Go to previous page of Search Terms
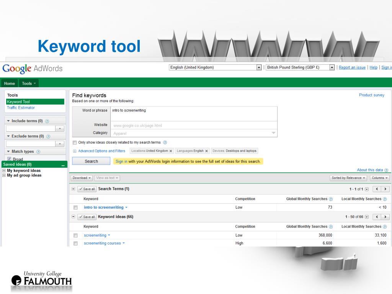Viewport: 392px width, 294px height. coord(377,189)
